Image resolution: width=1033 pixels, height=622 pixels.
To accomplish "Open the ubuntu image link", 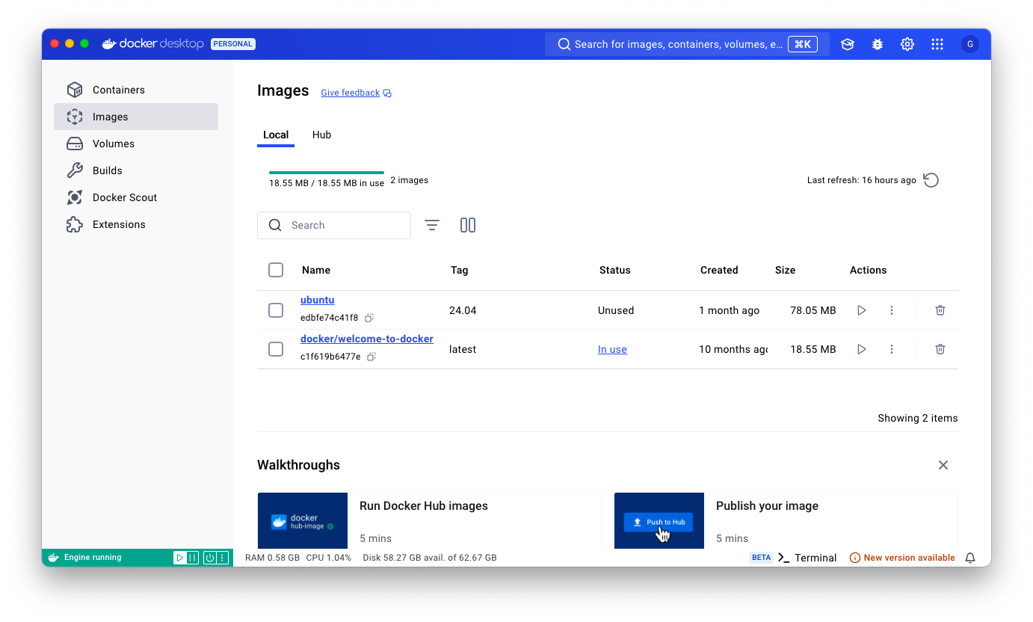I will pyautogui.click(x=318, y=300).
